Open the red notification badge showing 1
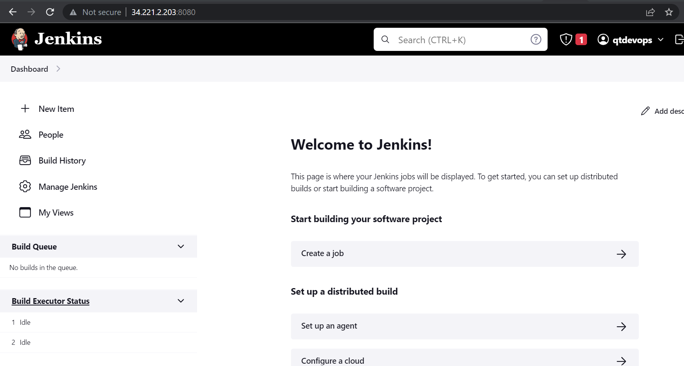The height and width of the screenshot is (366, 684). point(581,39)
